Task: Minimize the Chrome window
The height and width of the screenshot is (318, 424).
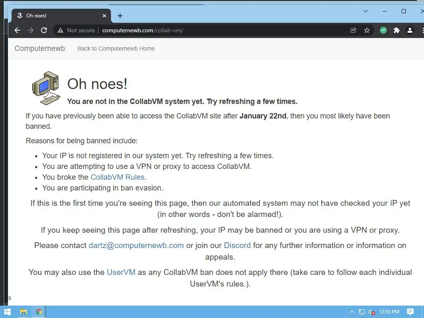Action: (385, 11)
